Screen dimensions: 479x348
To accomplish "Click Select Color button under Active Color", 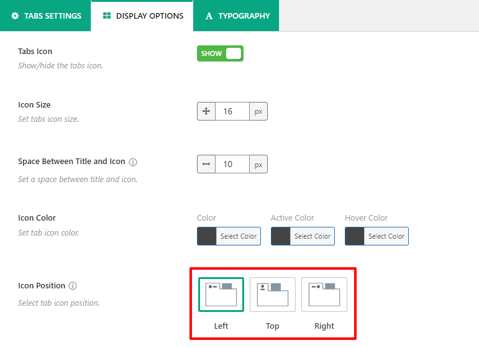I will click(x=312, y=236).
